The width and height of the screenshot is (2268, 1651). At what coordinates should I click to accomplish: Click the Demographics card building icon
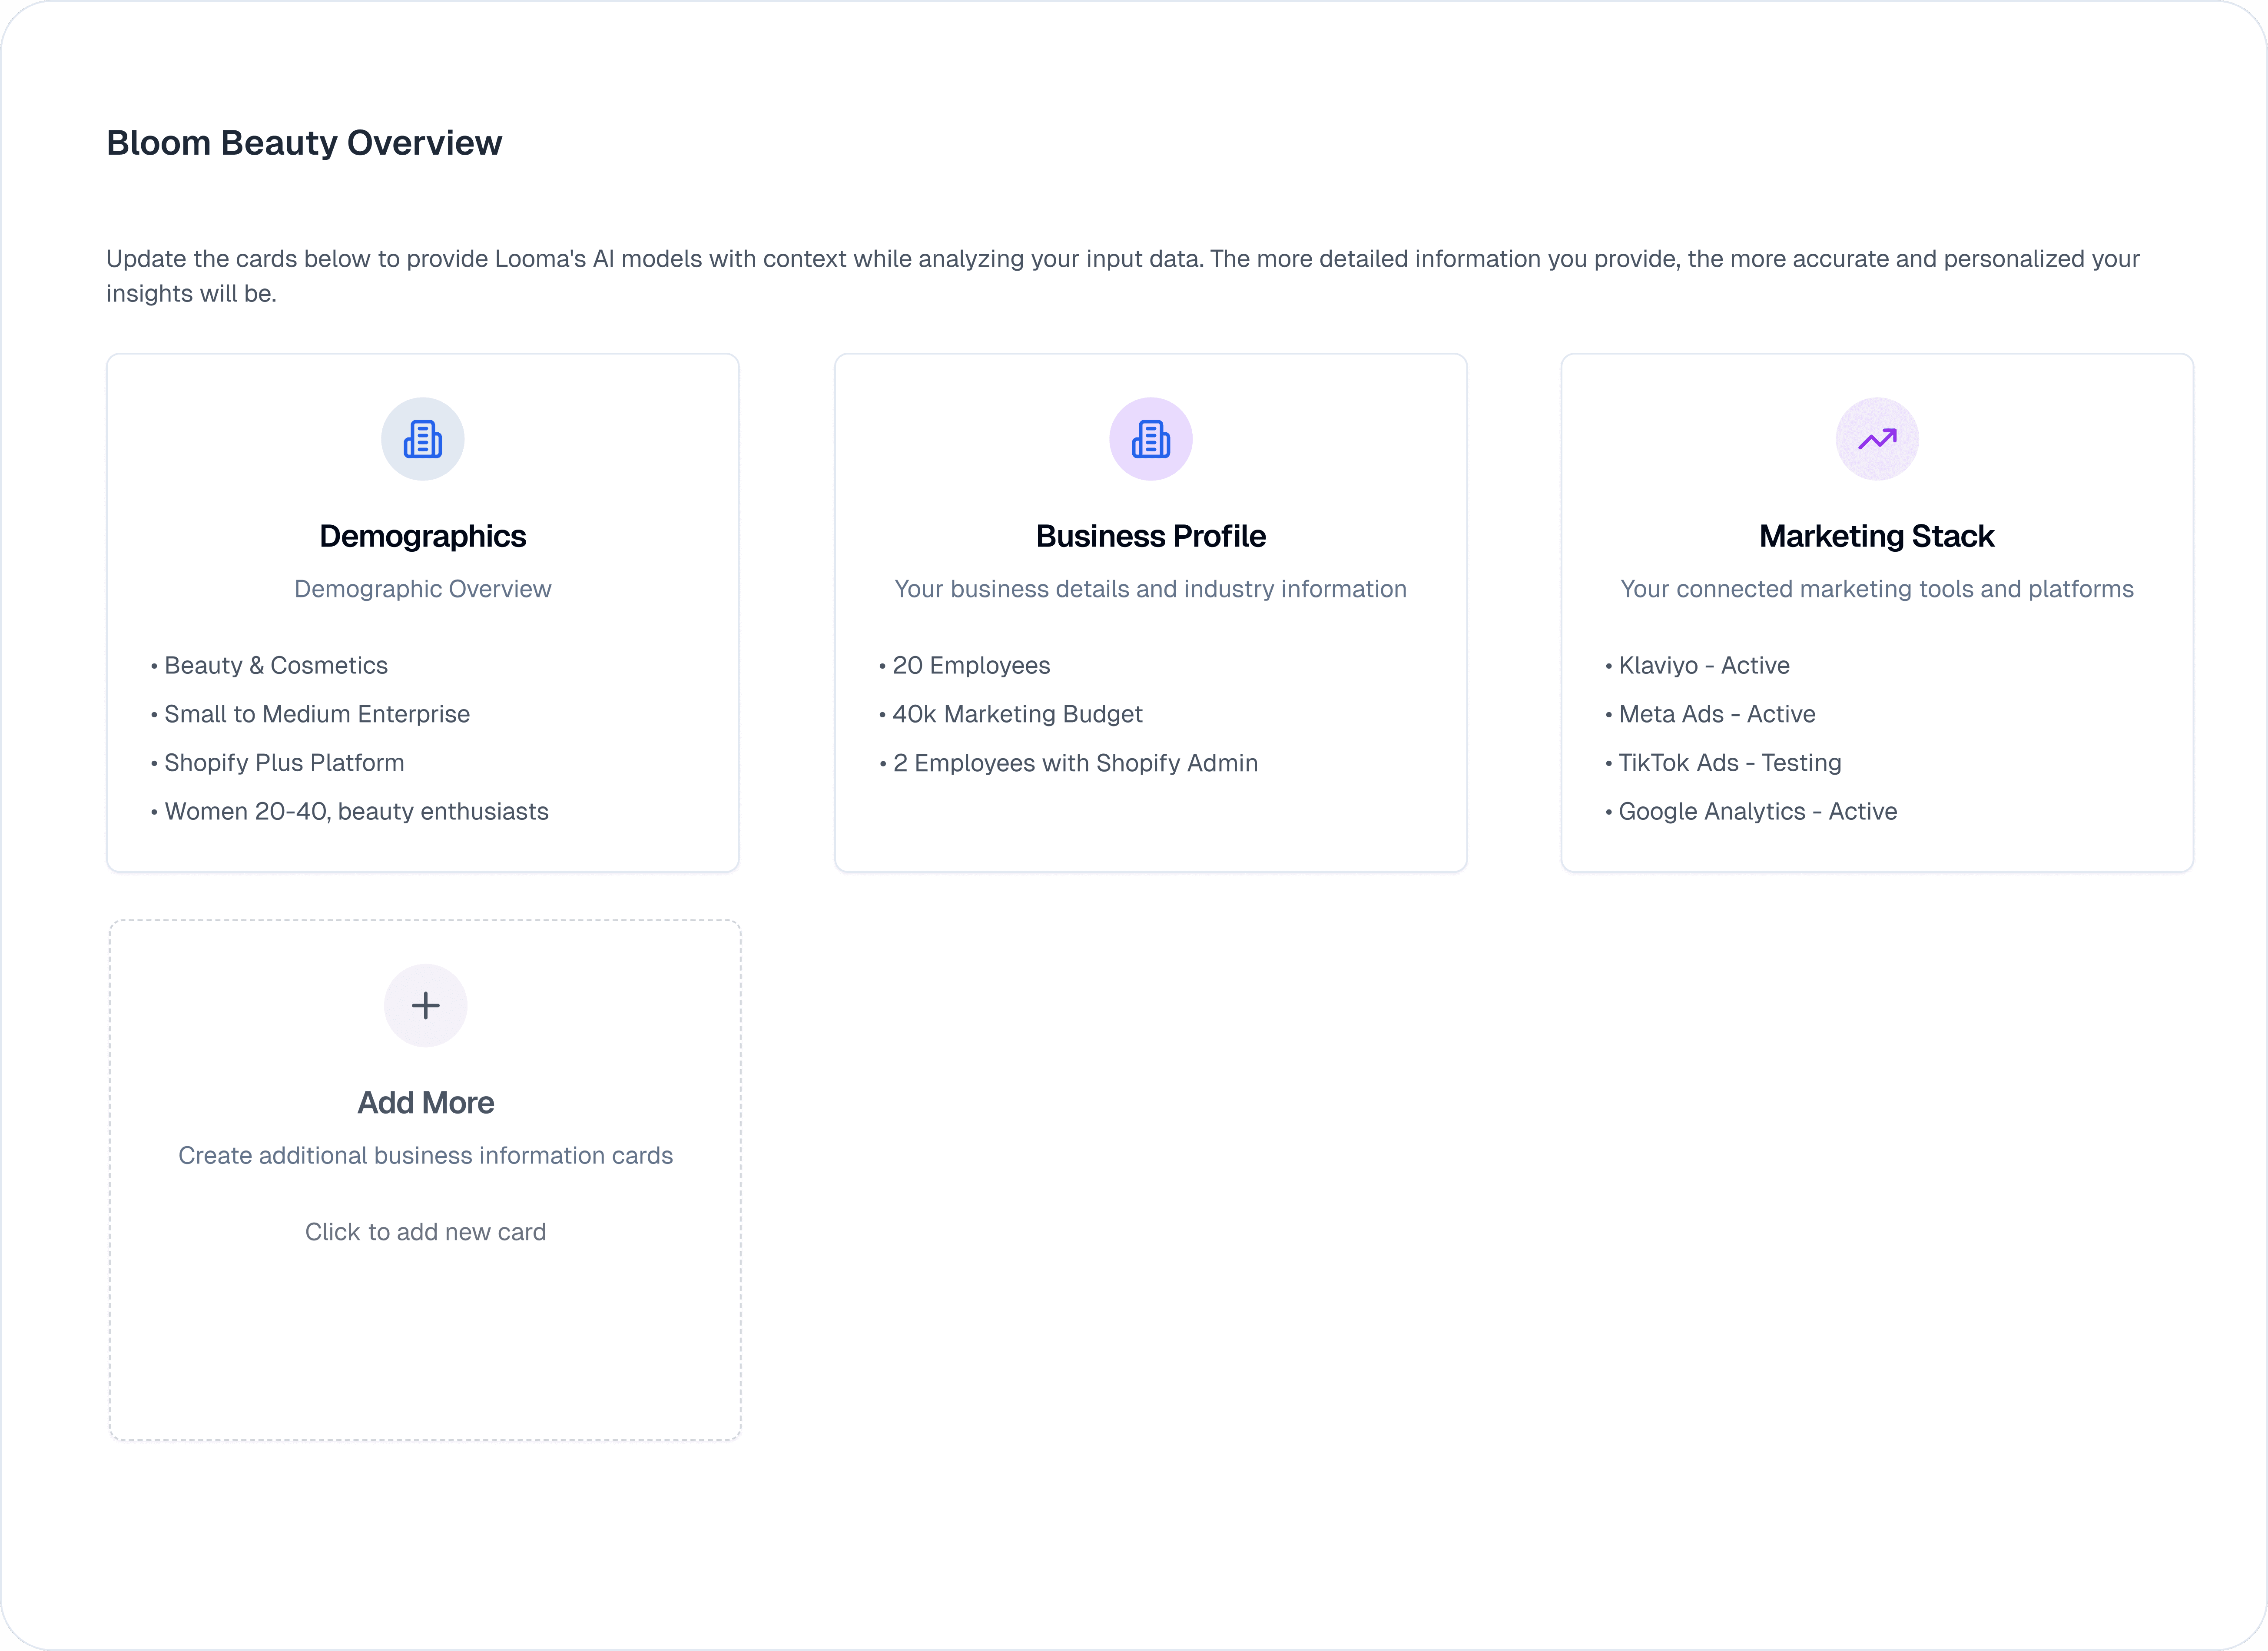[423, 439]
